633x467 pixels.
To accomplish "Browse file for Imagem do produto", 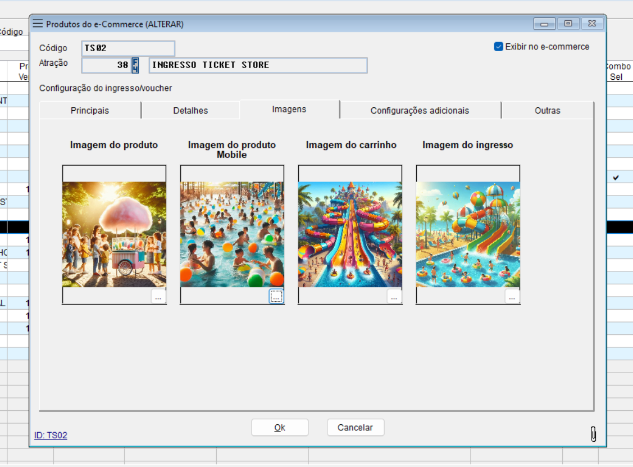I will click(x=158, y=297).
